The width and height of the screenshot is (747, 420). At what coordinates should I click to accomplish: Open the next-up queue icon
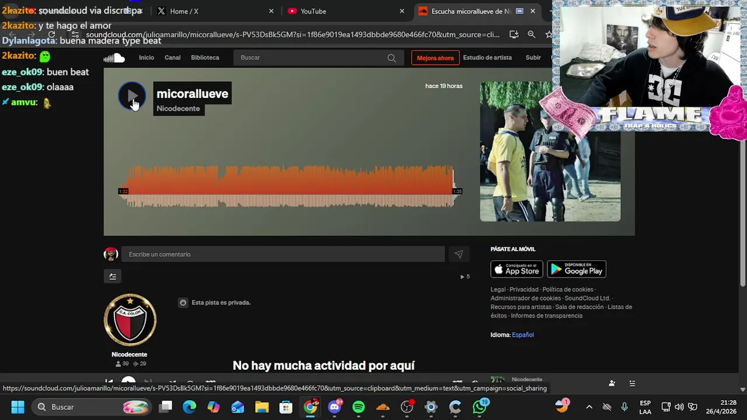click(x=632, y=383)
